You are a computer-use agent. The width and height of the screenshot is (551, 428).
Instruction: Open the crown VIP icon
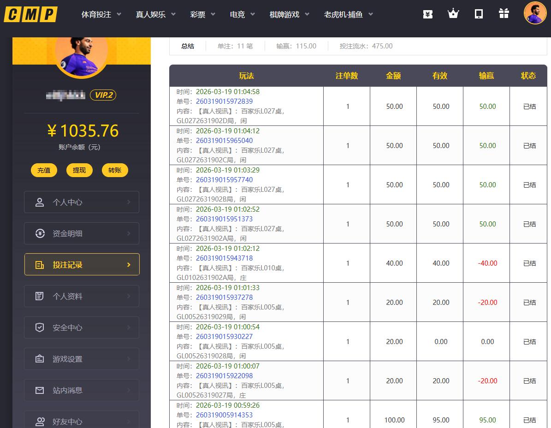(453, 14)
